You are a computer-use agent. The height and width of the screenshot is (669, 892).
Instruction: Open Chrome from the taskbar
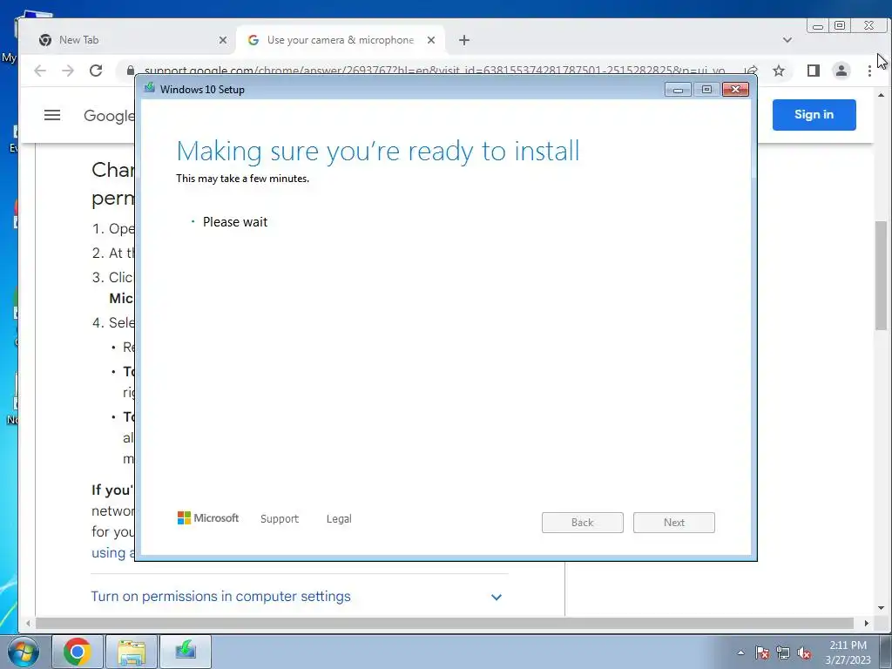78,652
